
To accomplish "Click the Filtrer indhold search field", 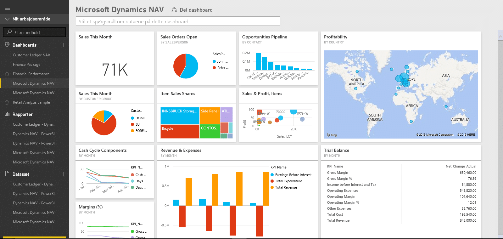I will point(35,32).
